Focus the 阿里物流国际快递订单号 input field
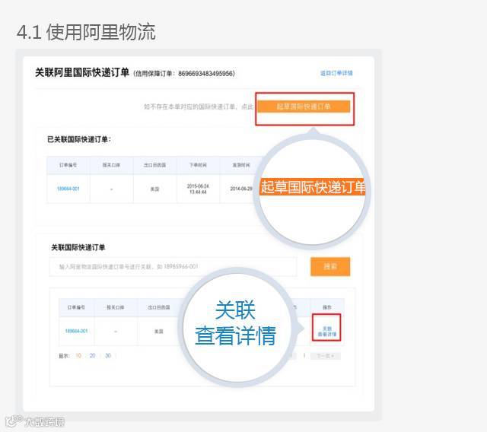Screen dimensions: 487x432 coord(173,267)
